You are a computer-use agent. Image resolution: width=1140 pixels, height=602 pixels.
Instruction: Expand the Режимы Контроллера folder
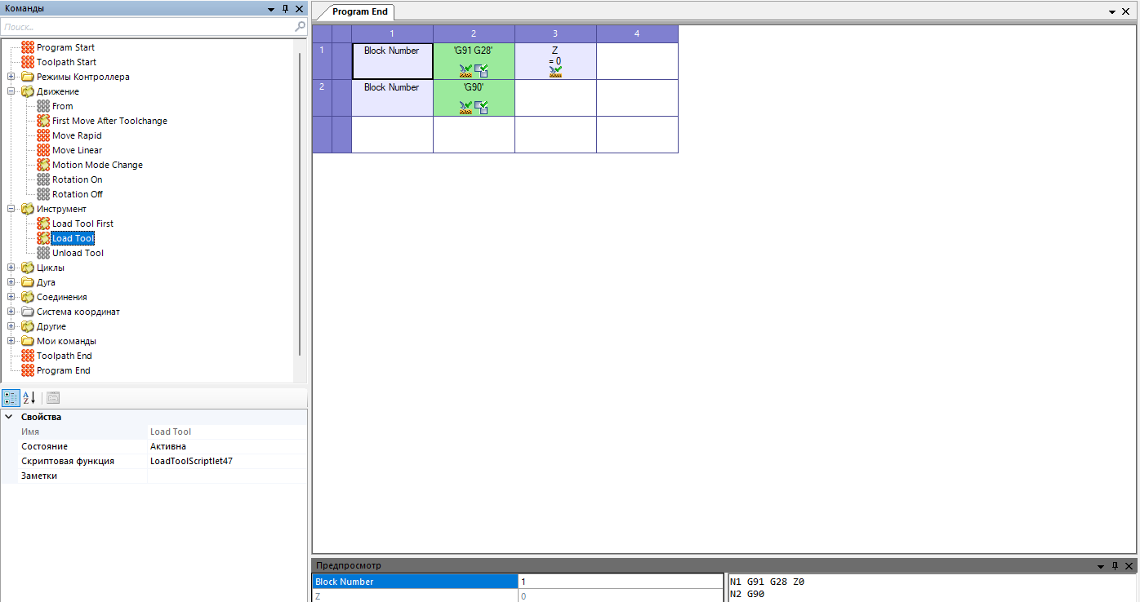(11, 77)
